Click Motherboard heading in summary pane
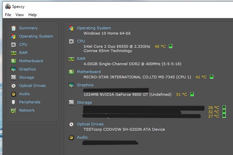 tap(89, 72)
